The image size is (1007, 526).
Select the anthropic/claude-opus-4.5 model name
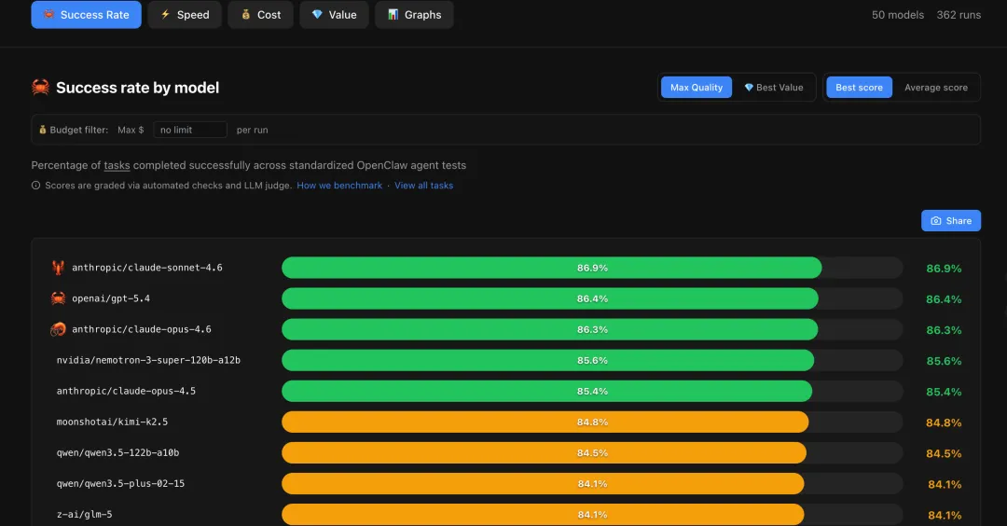click(126, 391)
